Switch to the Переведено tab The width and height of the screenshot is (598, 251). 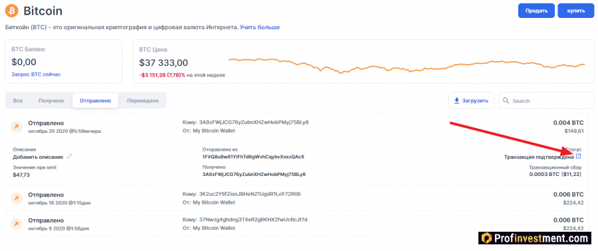[x=143, y=100]
